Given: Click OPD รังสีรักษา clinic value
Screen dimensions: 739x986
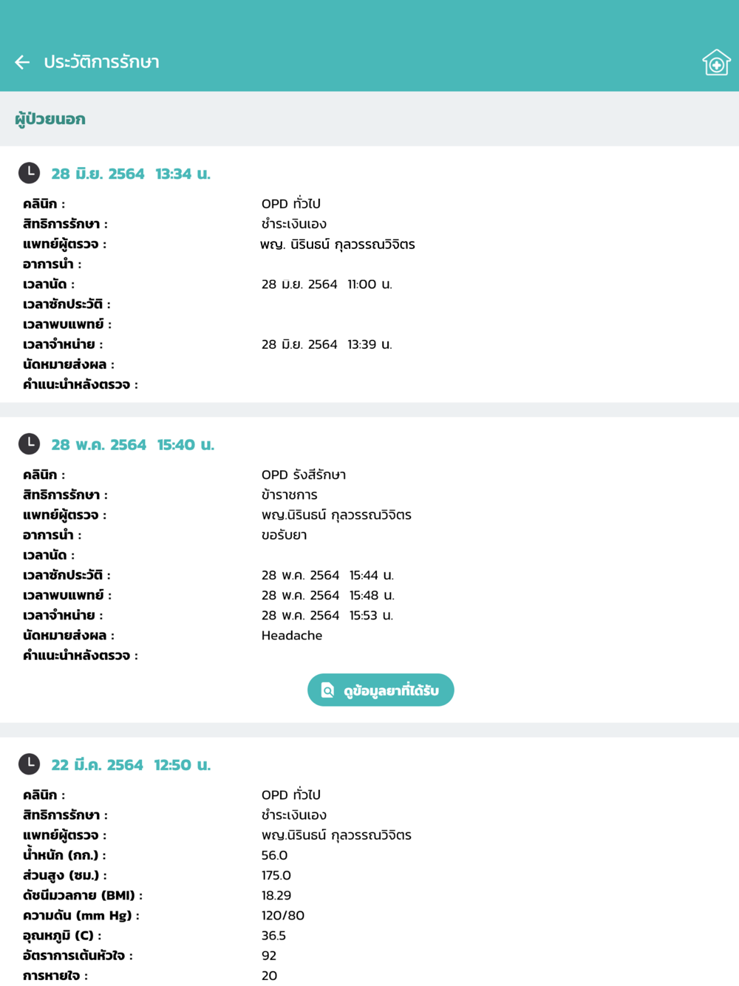Looking at the screenshot, I should coord(304,475).
